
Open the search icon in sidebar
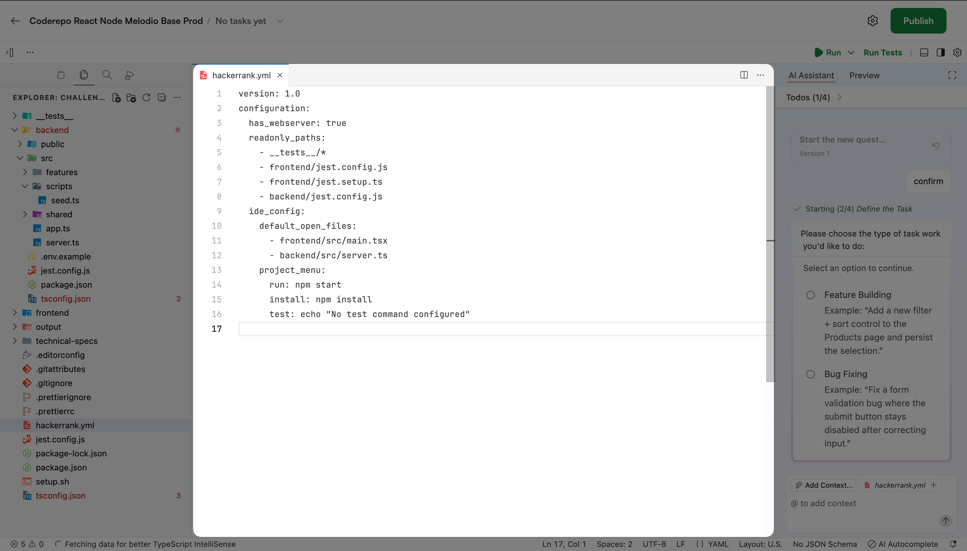coord(107,75)
